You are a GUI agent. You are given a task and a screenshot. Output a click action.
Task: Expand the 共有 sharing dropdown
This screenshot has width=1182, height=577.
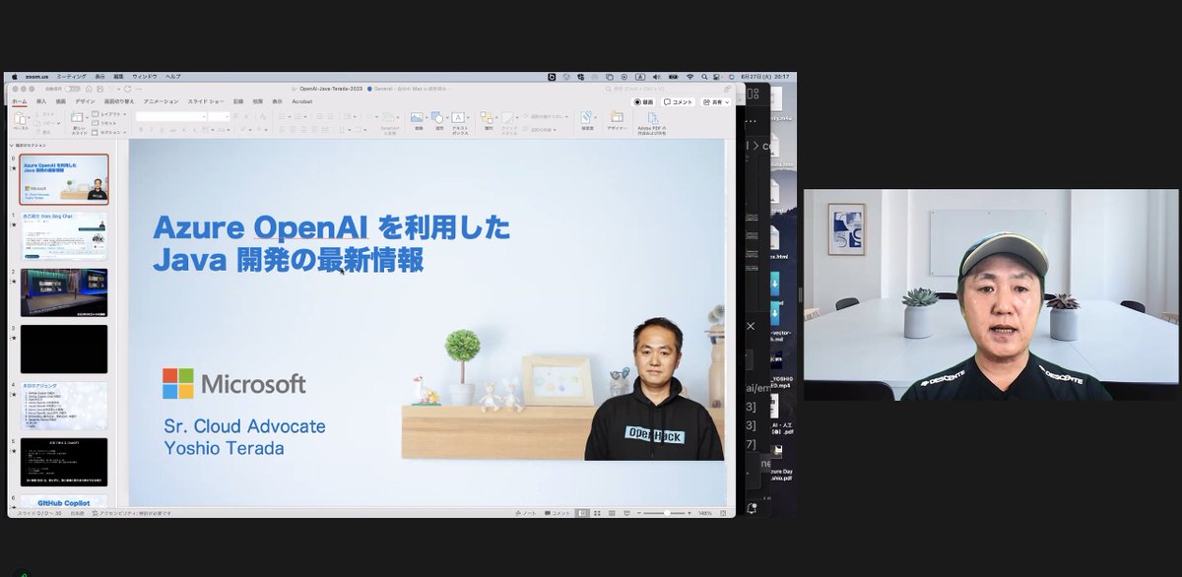point(726,101)
